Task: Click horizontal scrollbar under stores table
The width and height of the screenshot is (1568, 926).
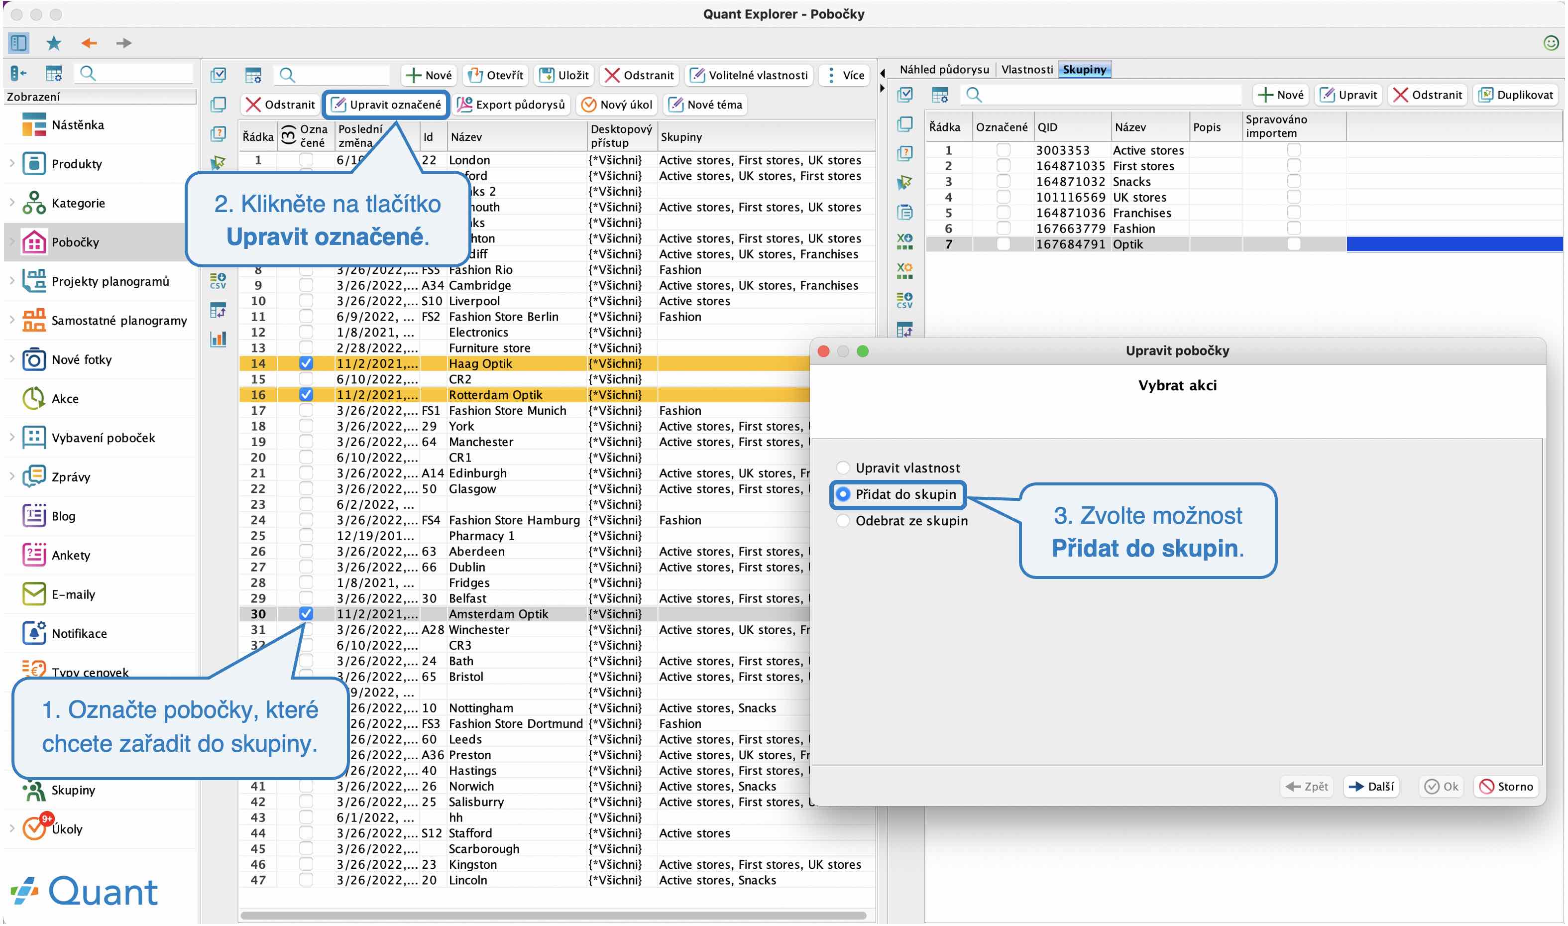Action: pos(553,916)
